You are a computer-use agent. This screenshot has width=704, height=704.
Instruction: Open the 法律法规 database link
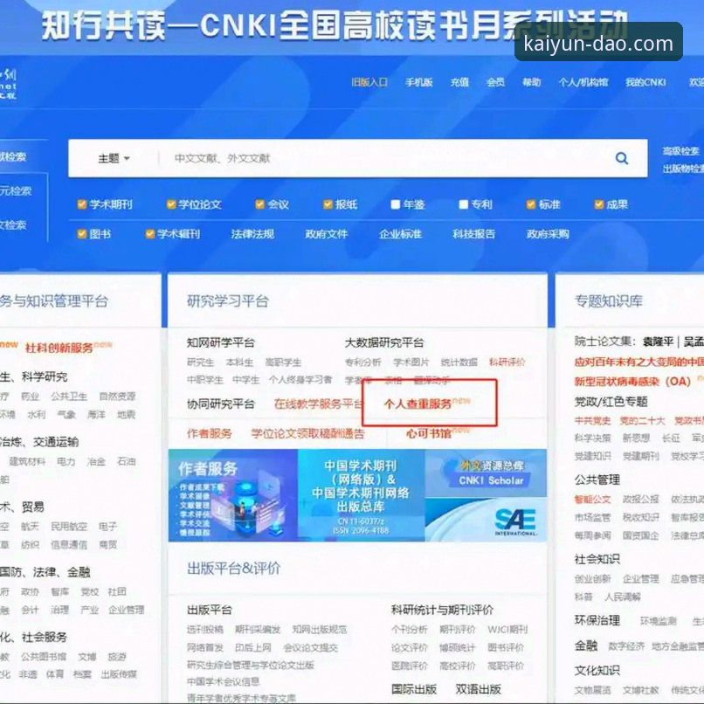252,234
